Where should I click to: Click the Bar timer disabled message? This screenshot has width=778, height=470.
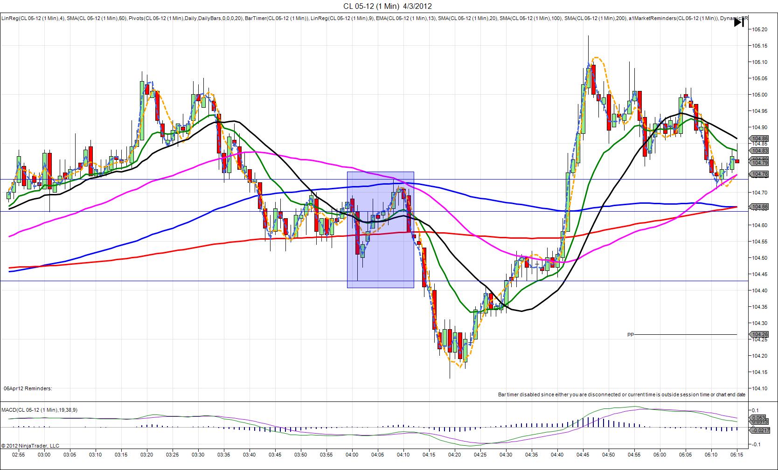pyautogui.click(x=621, y=394)
